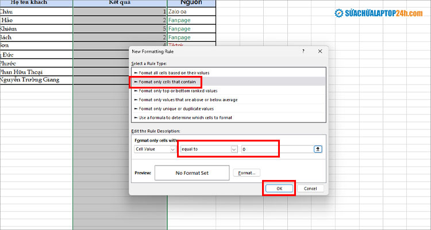The height and width of the screenshot is (230, 431).
Task: Select the Tiktok cell in the Nguồn column
Action: click(191, 44)
